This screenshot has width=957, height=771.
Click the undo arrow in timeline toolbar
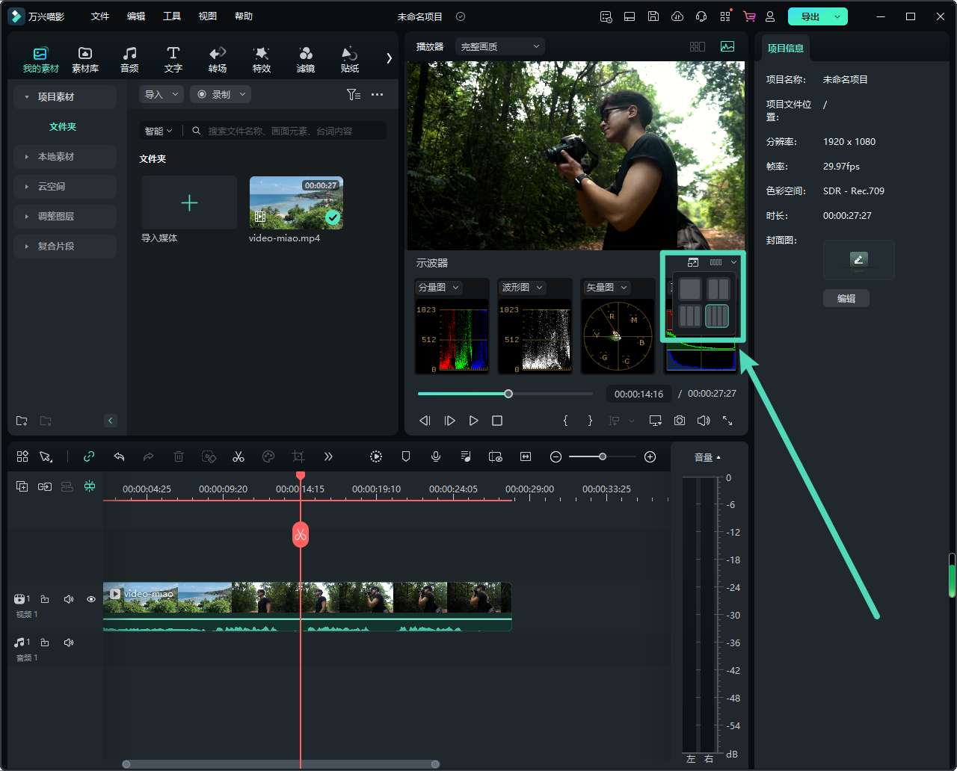119,456
